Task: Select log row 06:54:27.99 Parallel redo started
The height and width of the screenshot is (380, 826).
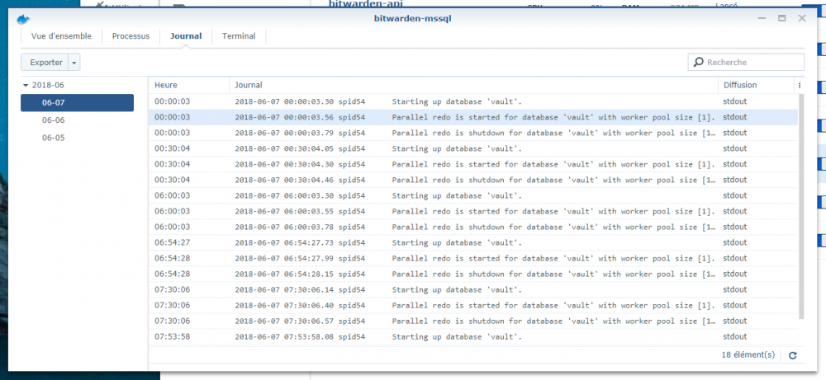Action: (x=473, y=259)
